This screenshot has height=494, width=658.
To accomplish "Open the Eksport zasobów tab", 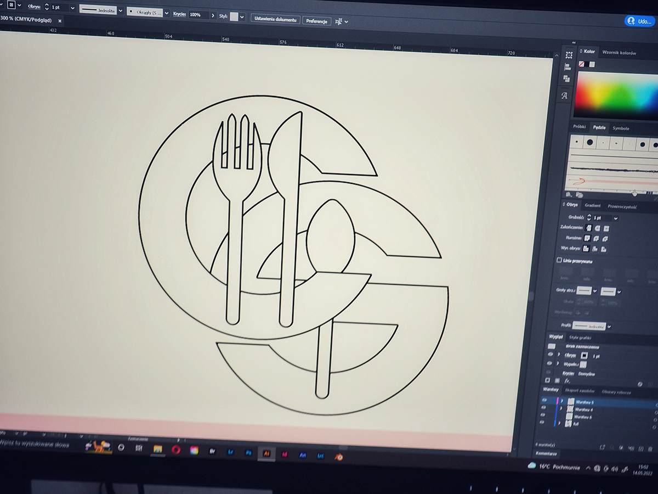I will pos(579,391).
